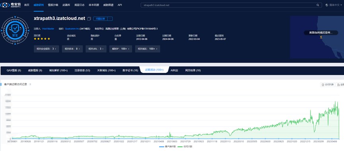Click the map location pin marker

click(x=321, y=38)
